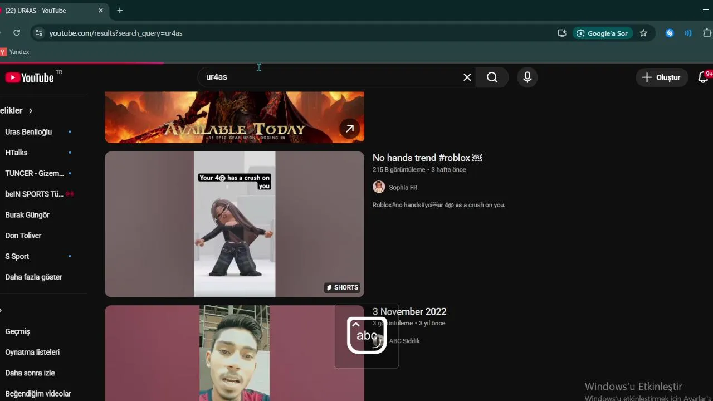Click the magnifier search button
The height and width of the screenshot is (401, 713).
click(492, 77)
